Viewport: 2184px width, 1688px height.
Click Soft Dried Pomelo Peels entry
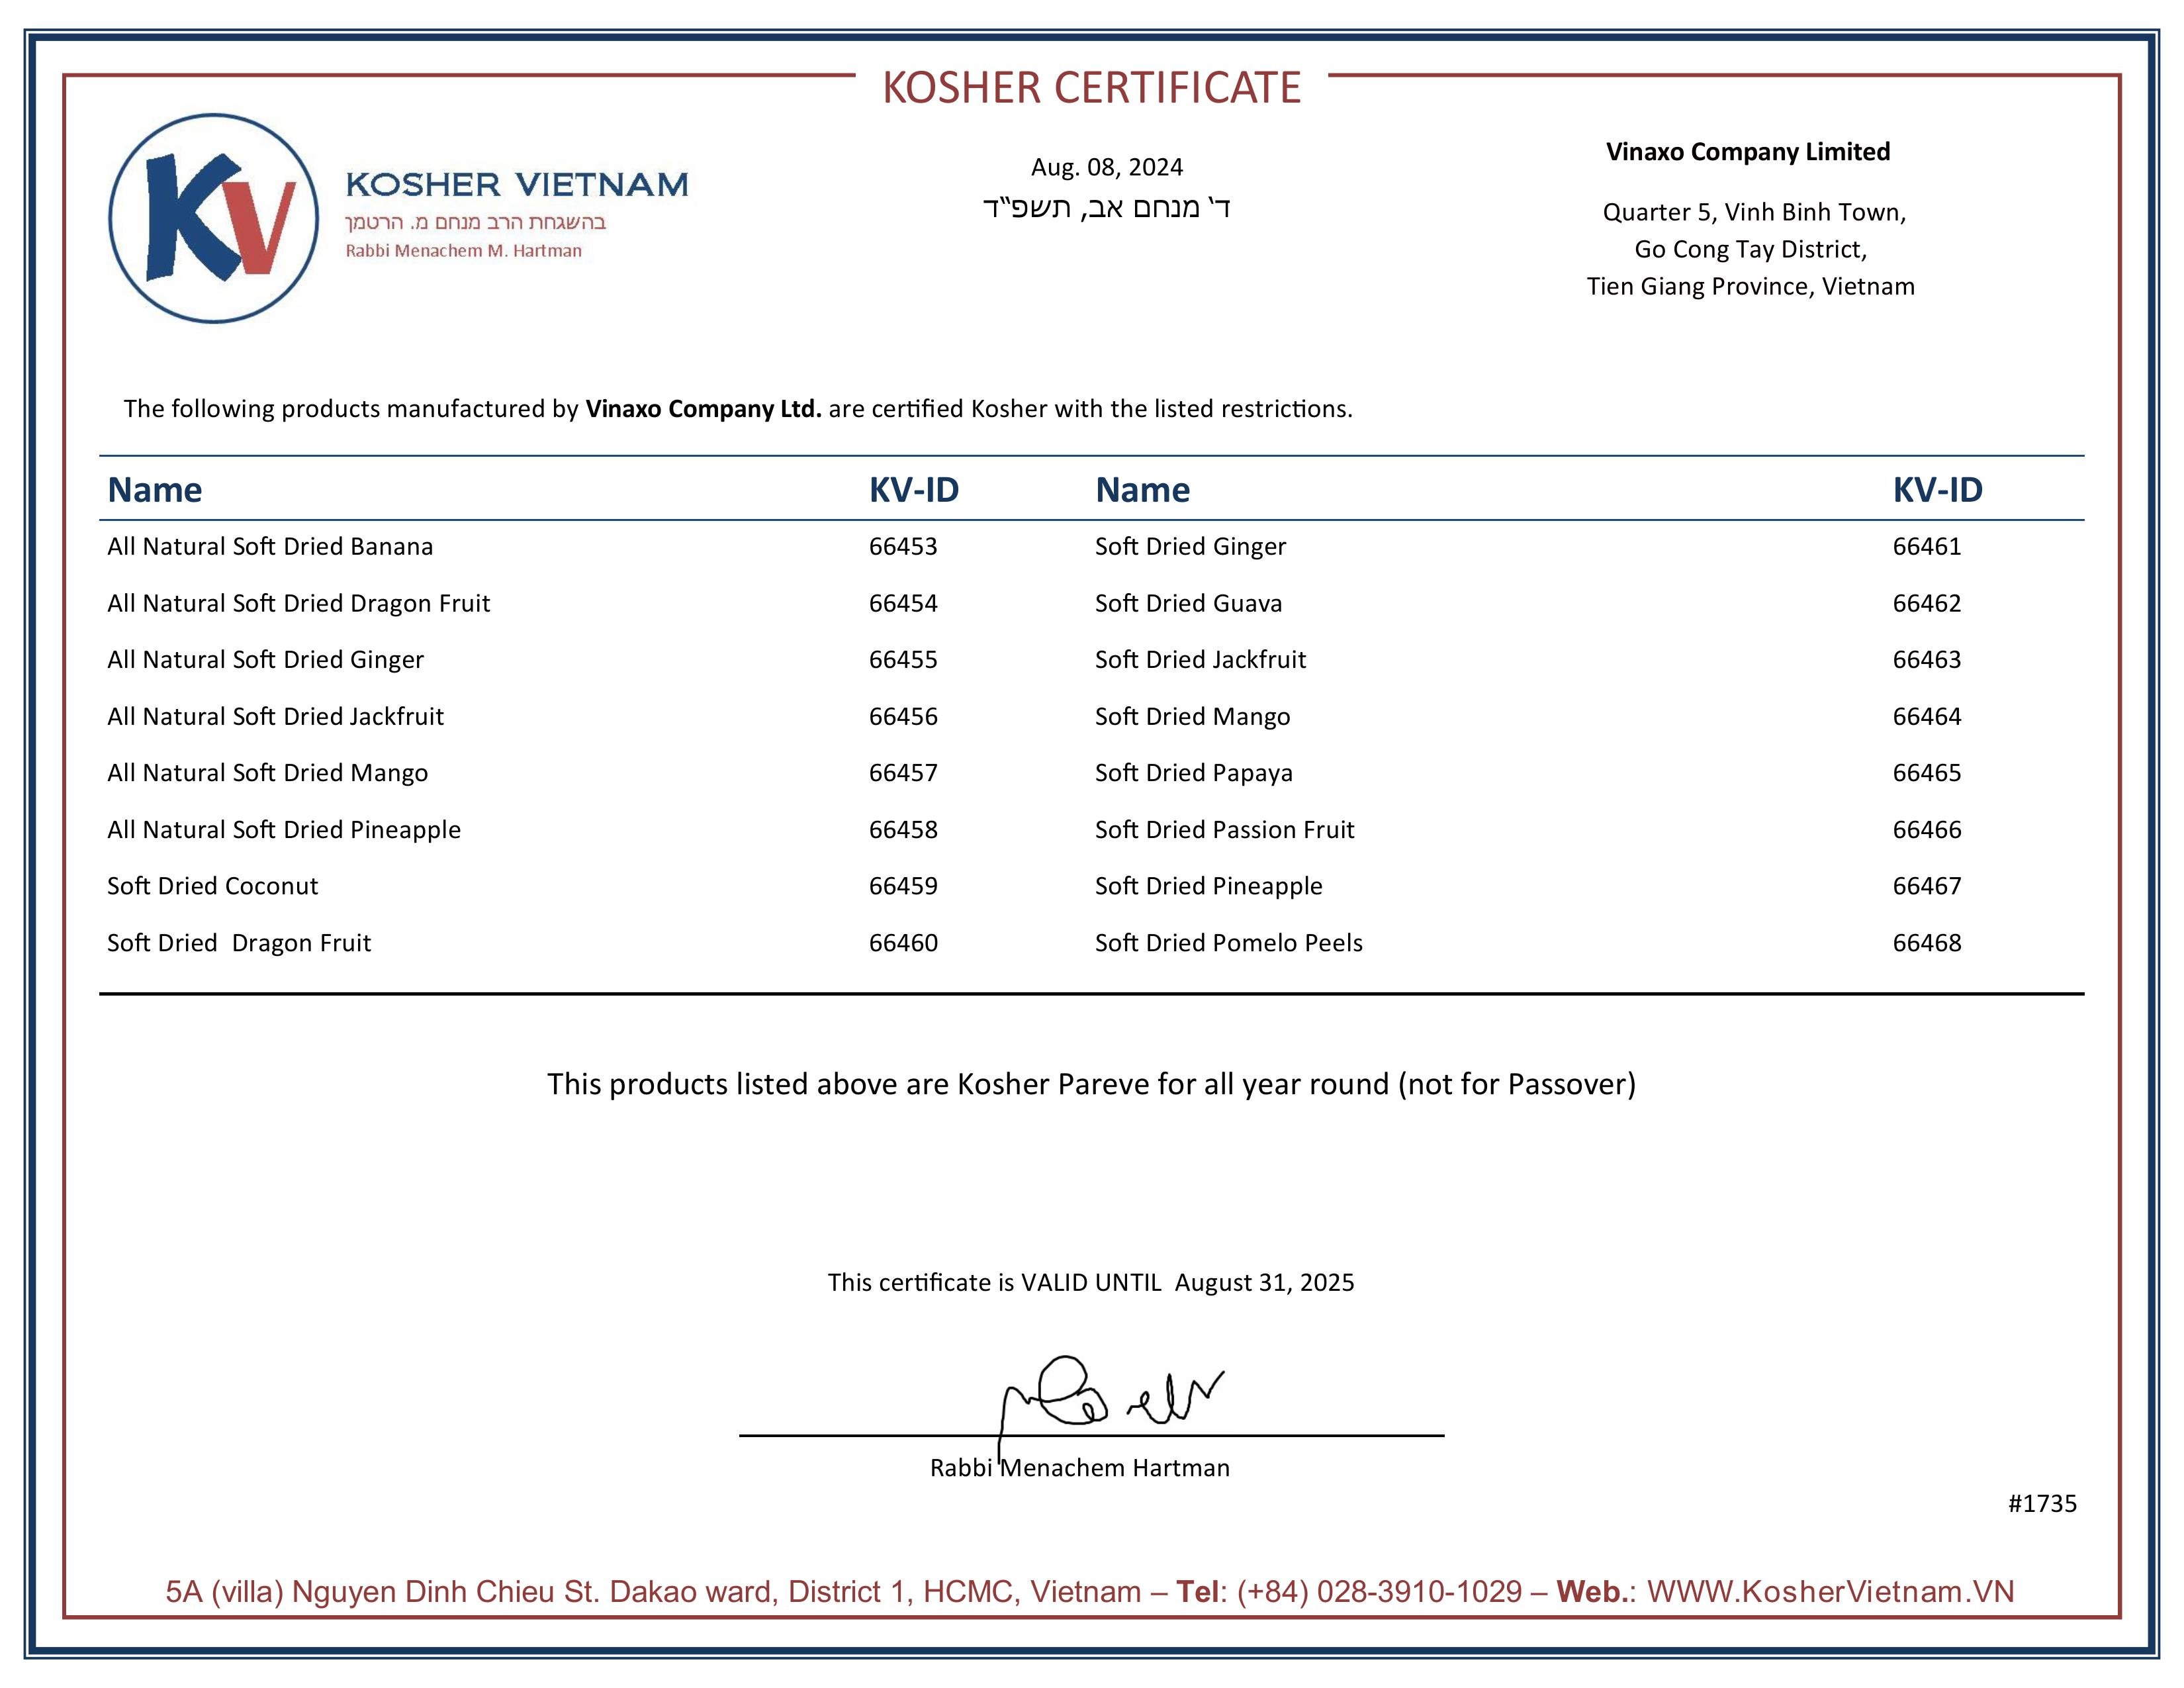(x=1228, y=943)
